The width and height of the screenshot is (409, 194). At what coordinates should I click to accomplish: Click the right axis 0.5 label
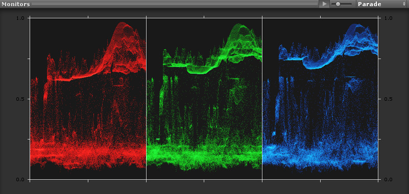tap(389, 99)
